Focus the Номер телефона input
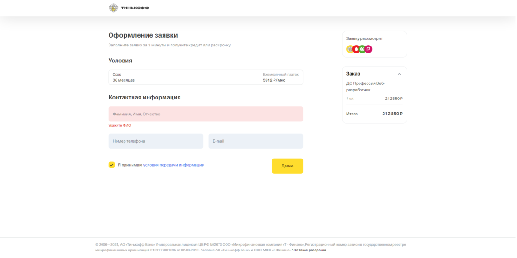Screen dimensions: 517x258 coord(156,141)
